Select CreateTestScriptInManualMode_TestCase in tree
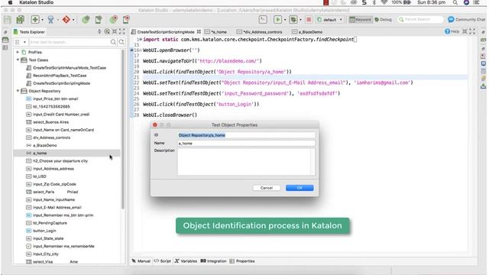Viewport: 489px width, 275px height. (x=70, y=68)
